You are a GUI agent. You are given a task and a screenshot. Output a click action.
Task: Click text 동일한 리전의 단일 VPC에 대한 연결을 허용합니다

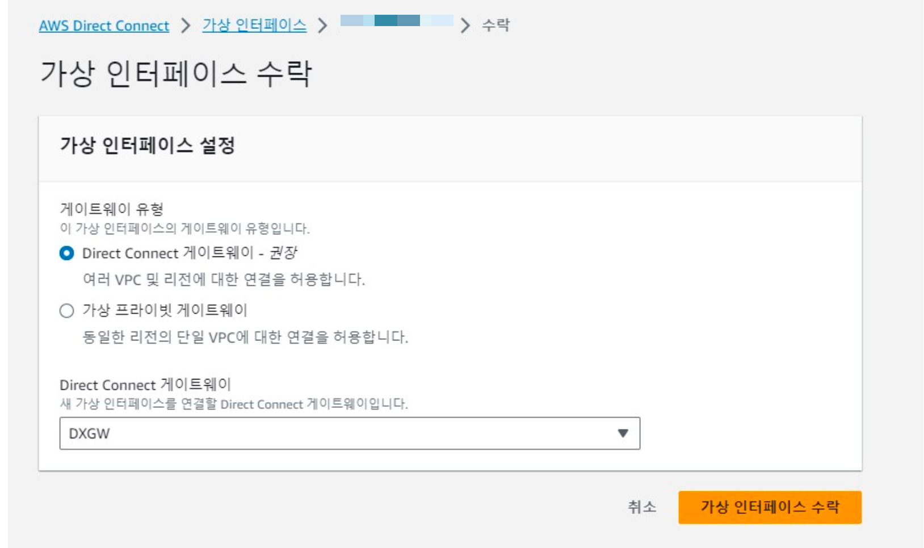click(x=245, y=337)
